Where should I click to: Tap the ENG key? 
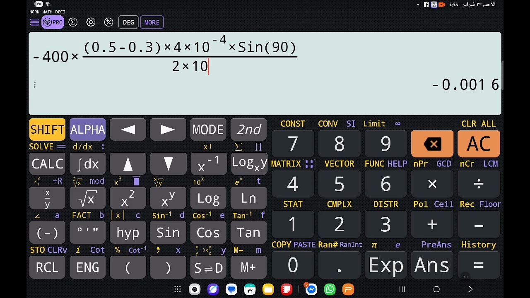coord(87,267)
